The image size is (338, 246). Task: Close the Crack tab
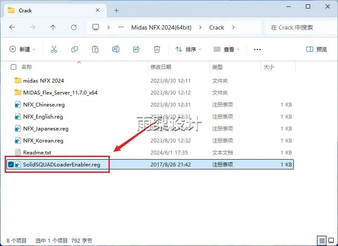98,10
